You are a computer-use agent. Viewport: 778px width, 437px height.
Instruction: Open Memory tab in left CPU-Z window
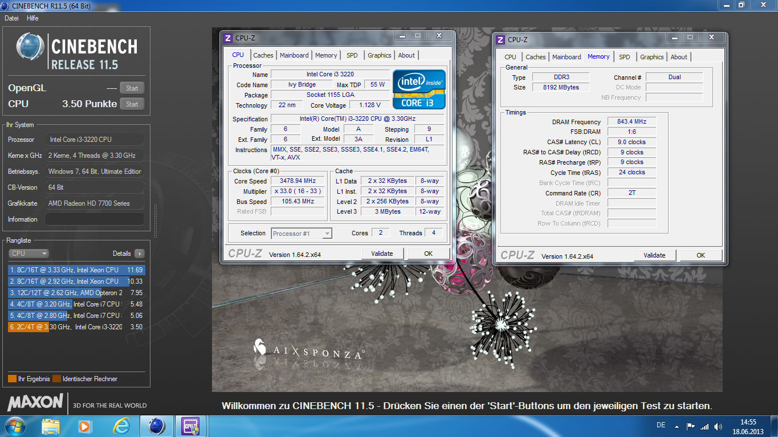point(326,55)
